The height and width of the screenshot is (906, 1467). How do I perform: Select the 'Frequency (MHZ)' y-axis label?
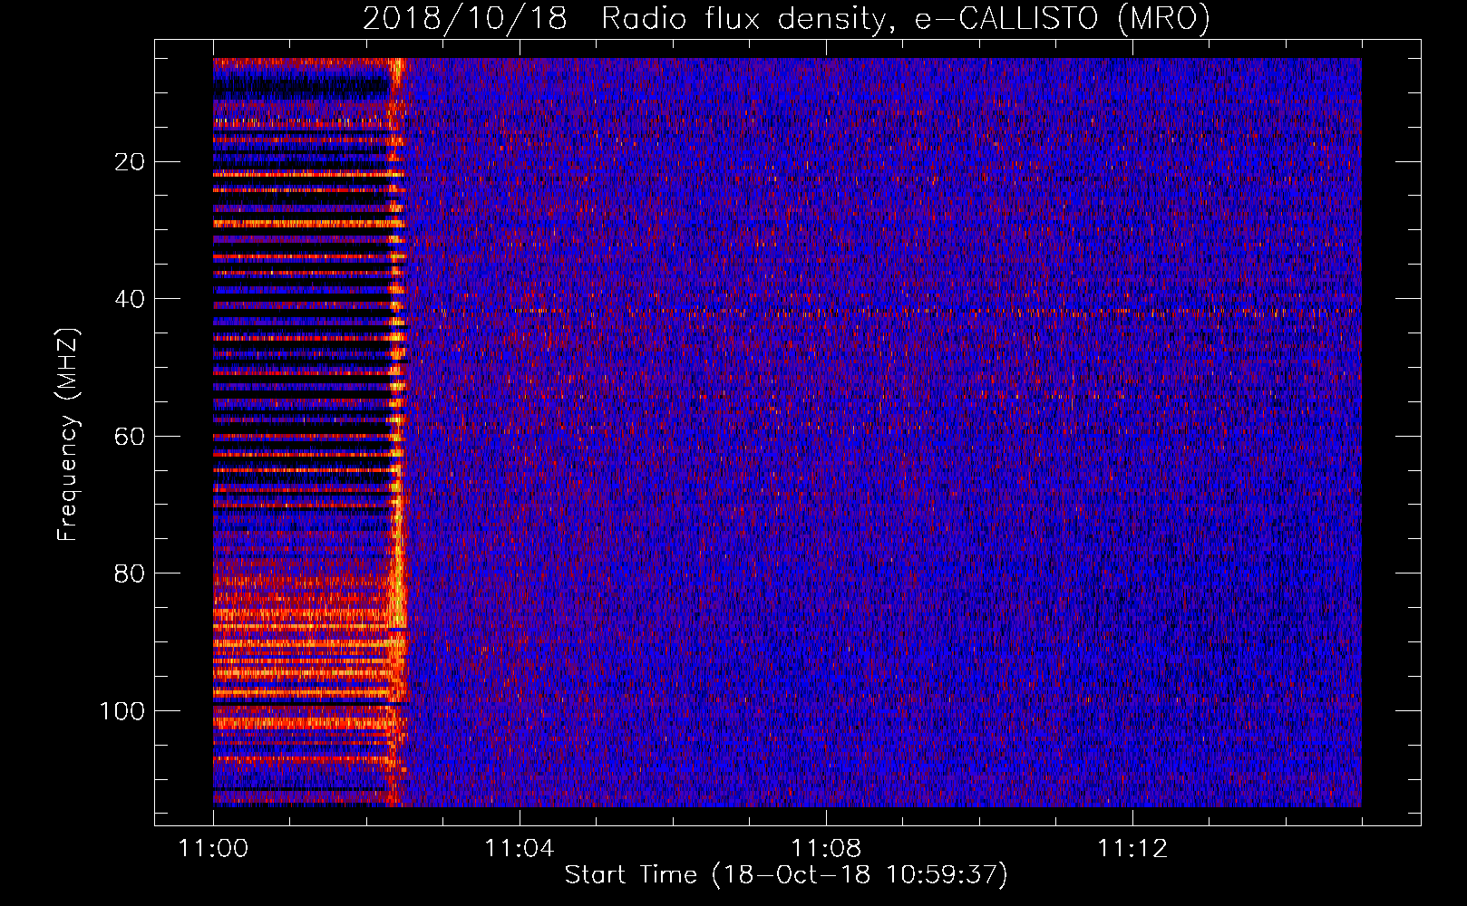pyautogui.click(x=68, y=435)
